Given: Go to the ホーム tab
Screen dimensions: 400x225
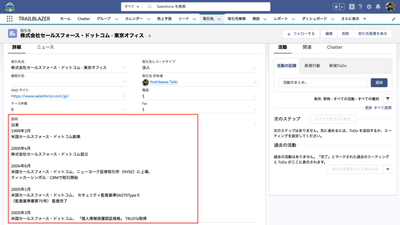Looking at the screenshot, I should tap(65, 19).
